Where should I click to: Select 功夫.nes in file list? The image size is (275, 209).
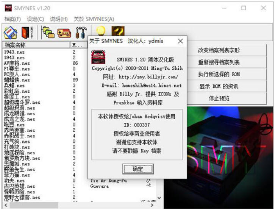click(x=14, y=181)
